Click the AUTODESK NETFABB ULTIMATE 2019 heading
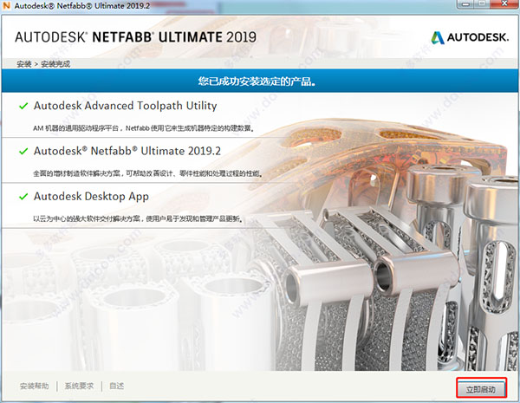 coord(136,37)
